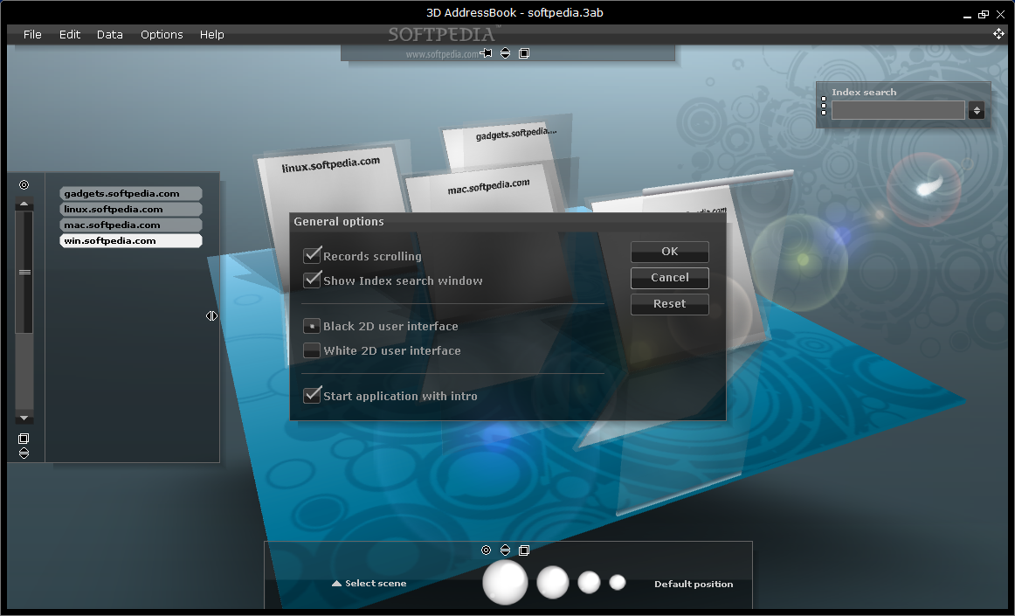The height and width of the screenshot is (616, 1015).
Task: Click the dotted grip handle of the Index search panel
Action: (824, 106)
